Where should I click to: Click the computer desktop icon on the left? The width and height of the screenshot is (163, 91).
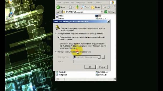pos(11,14)
